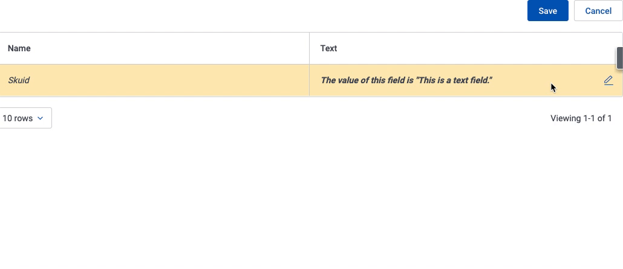This screenshot has width=623, height=269.
Task: Click the Cancel button
Action: [x=598, y=11]
